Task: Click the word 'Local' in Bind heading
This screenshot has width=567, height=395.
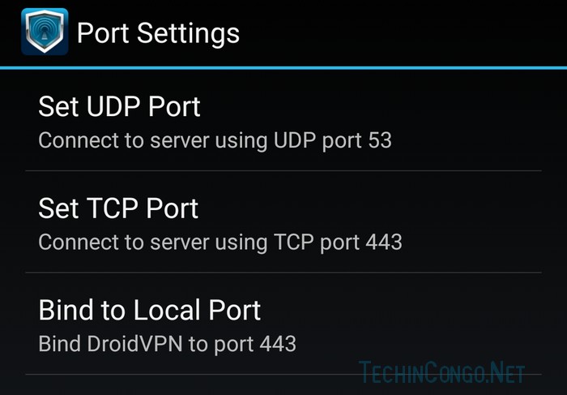Action: [167, 310]
